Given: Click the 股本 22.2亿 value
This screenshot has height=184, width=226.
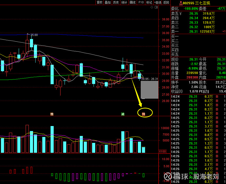Looking at the screenshot, I should [221, 82].
